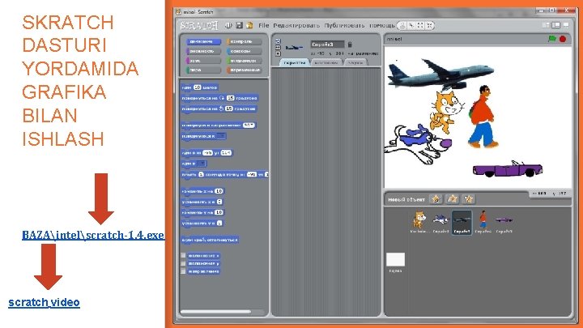This screenshot has height=328, width=583.
Task: Click the red stop button
Action: point(563,39)
